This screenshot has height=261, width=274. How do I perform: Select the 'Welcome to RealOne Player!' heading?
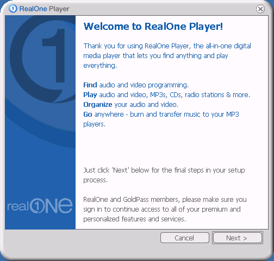pos(153,27)
